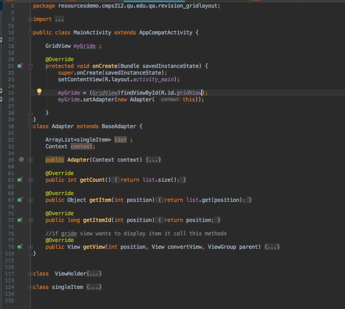Expand the Adapter constructor fold marker
The width and height of the screenshot is (345, 309).
click(x=31, y=160)
